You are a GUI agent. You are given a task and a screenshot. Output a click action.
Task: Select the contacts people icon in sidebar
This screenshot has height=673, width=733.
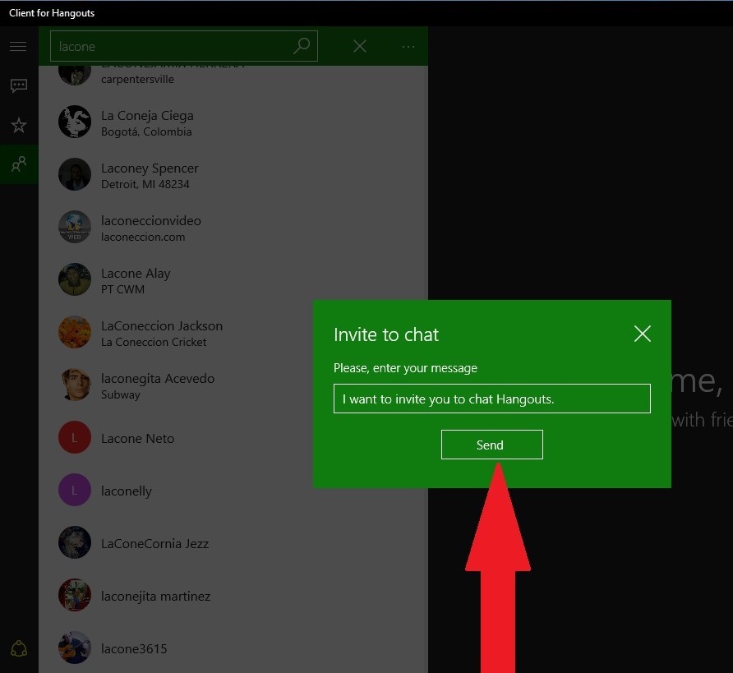pos(19,164)
